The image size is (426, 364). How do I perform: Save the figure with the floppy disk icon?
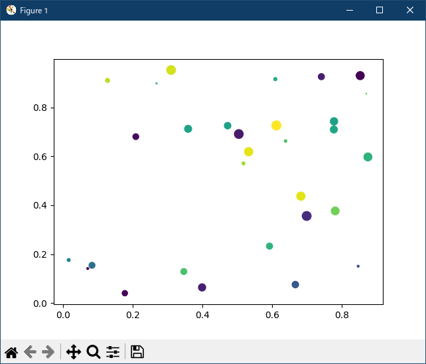(x=137, y=352)
